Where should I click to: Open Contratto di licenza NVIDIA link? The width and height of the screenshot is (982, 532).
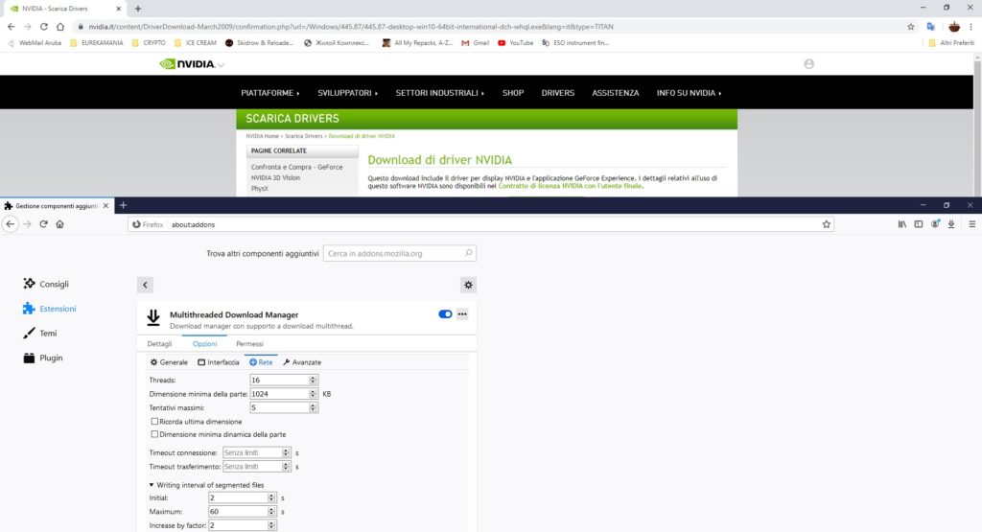[570, 186]
